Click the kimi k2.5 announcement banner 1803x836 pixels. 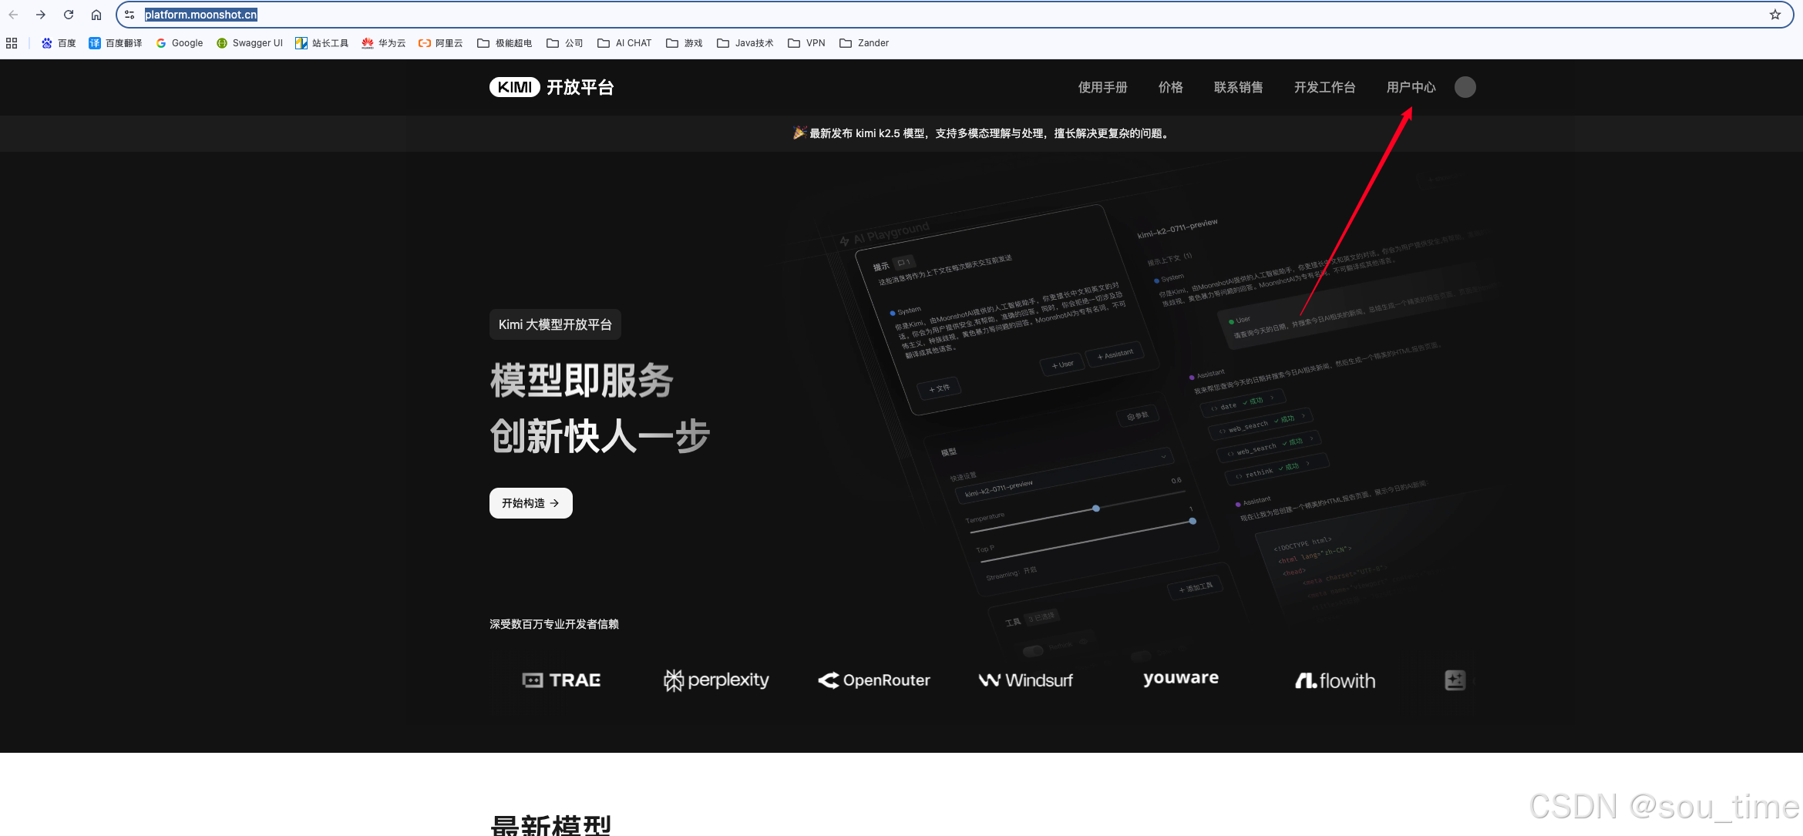(981, 133)
